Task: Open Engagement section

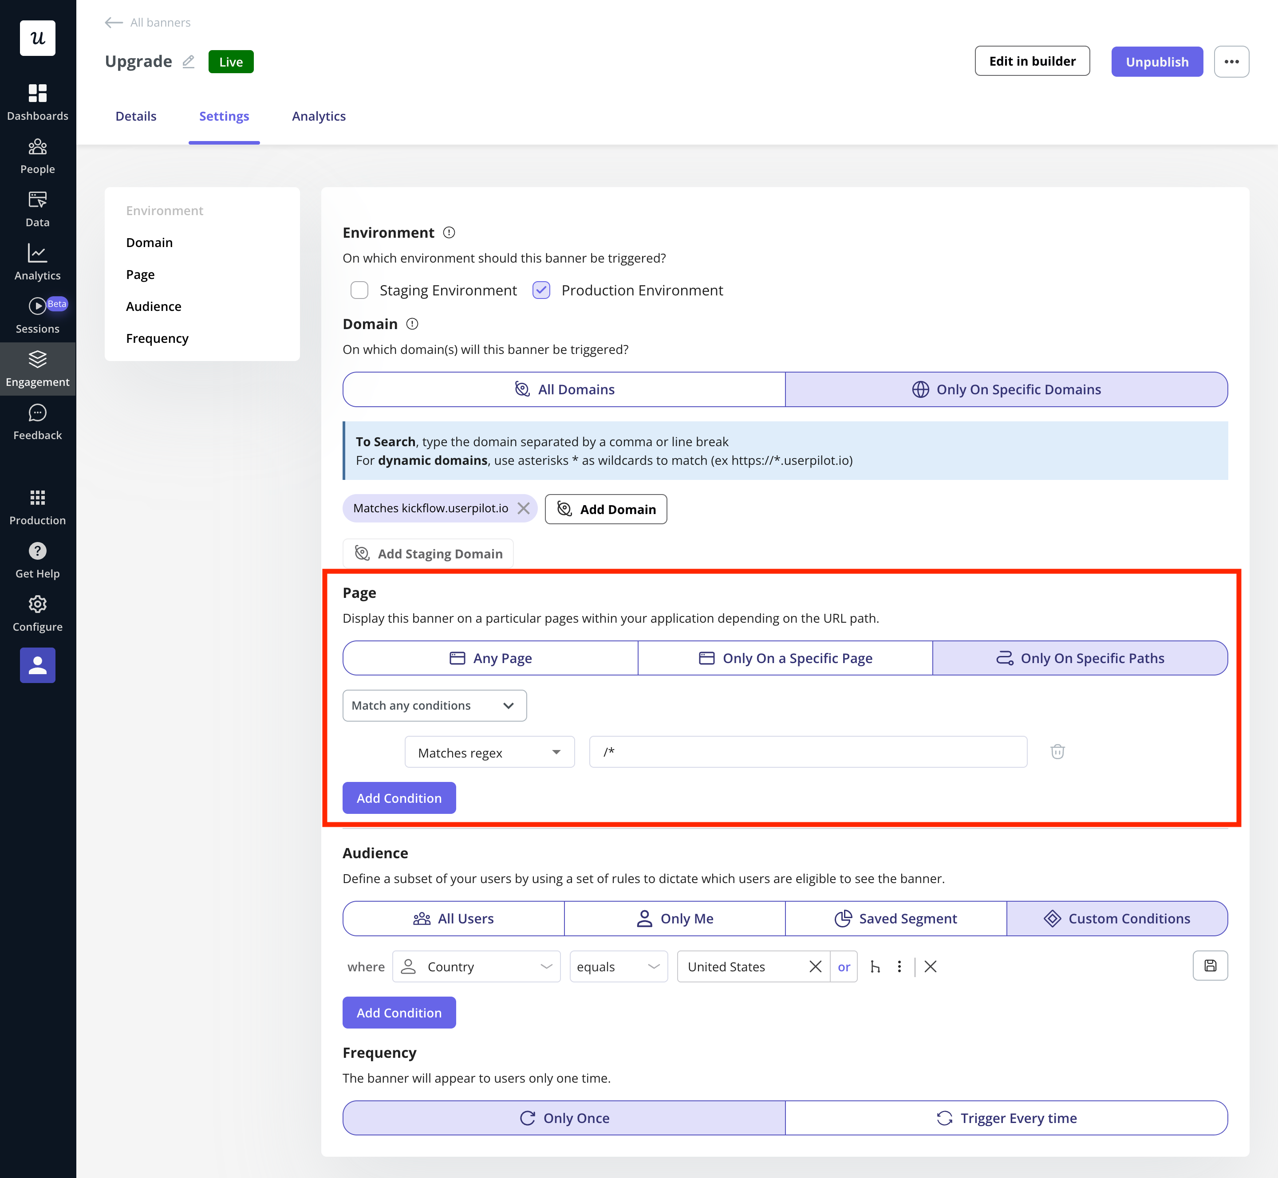Action: pos(38,369)
